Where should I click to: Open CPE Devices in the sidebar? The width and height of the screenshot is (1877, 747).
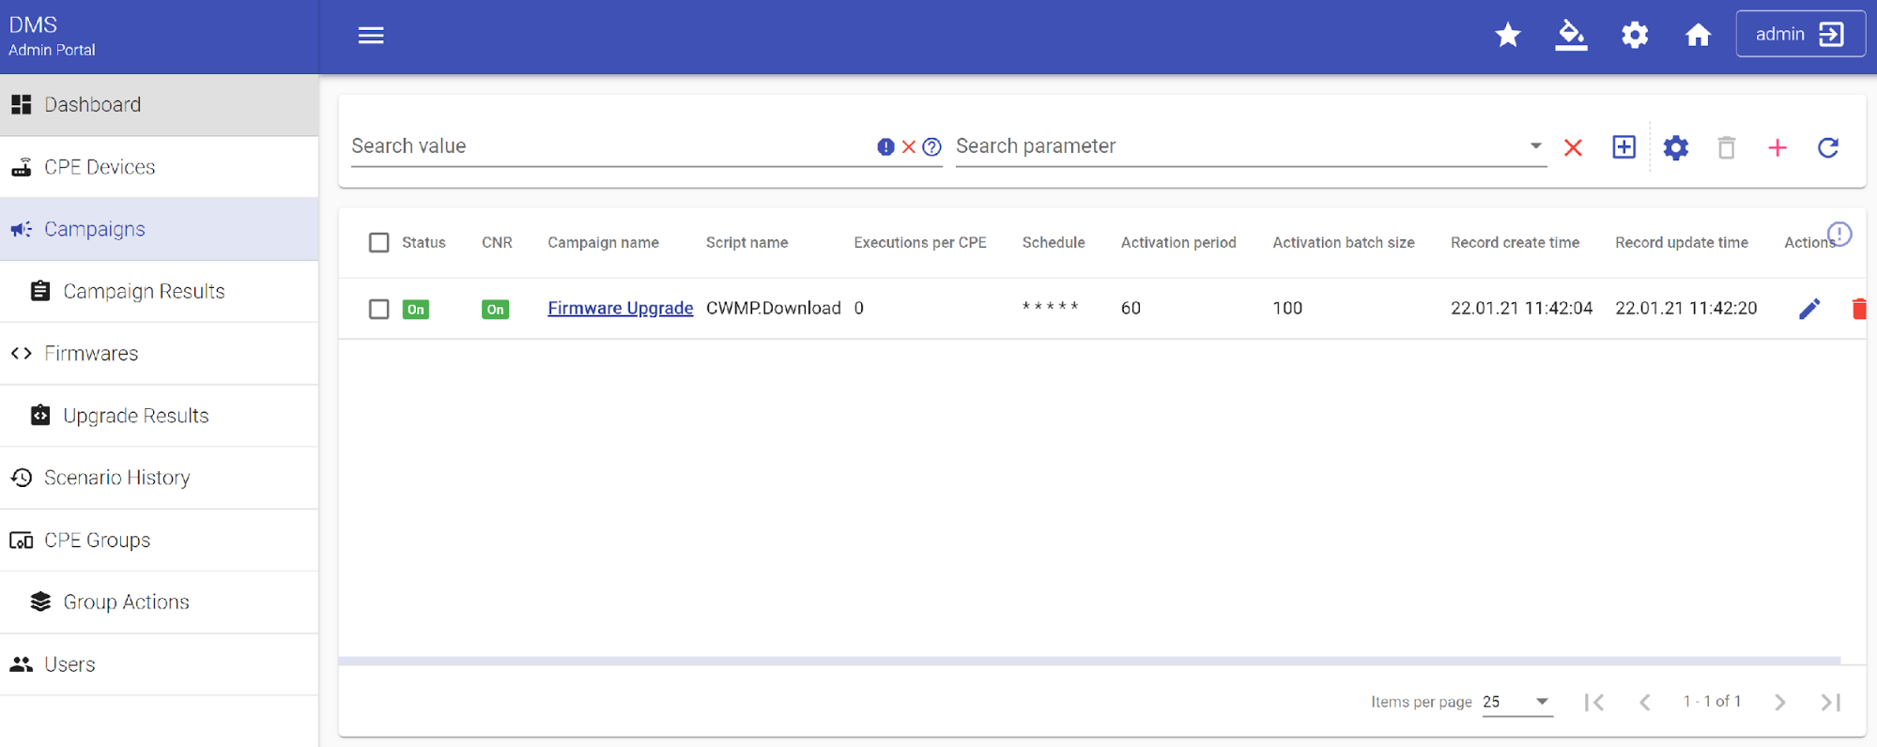pyautogui.click(x=100, y=167)
